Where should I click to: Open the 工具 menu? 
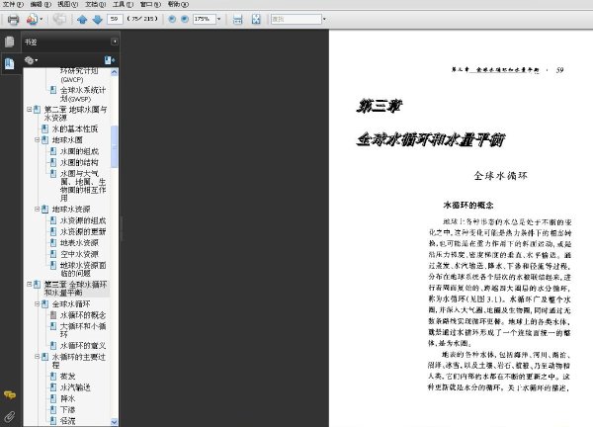[x=123, y=5]
